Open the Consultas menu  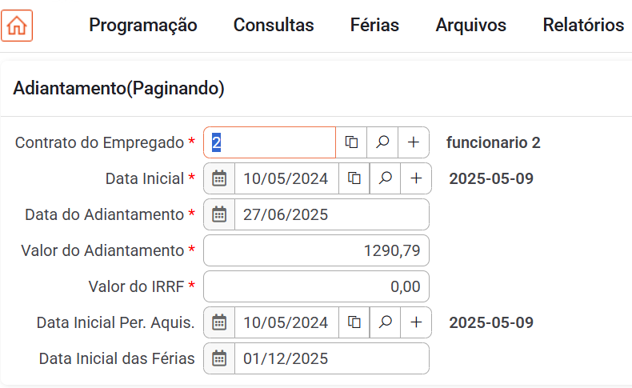(274, 26)
